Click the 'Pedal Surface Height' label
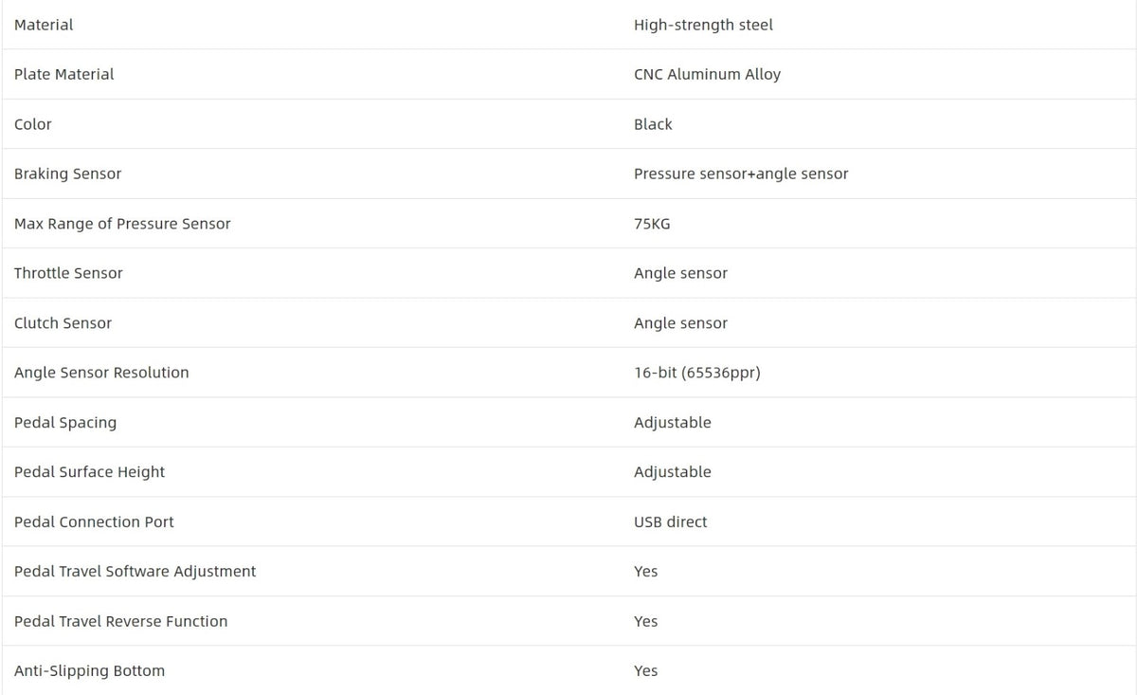Screen dimensions: 1137x695 (x=89, y=472)
